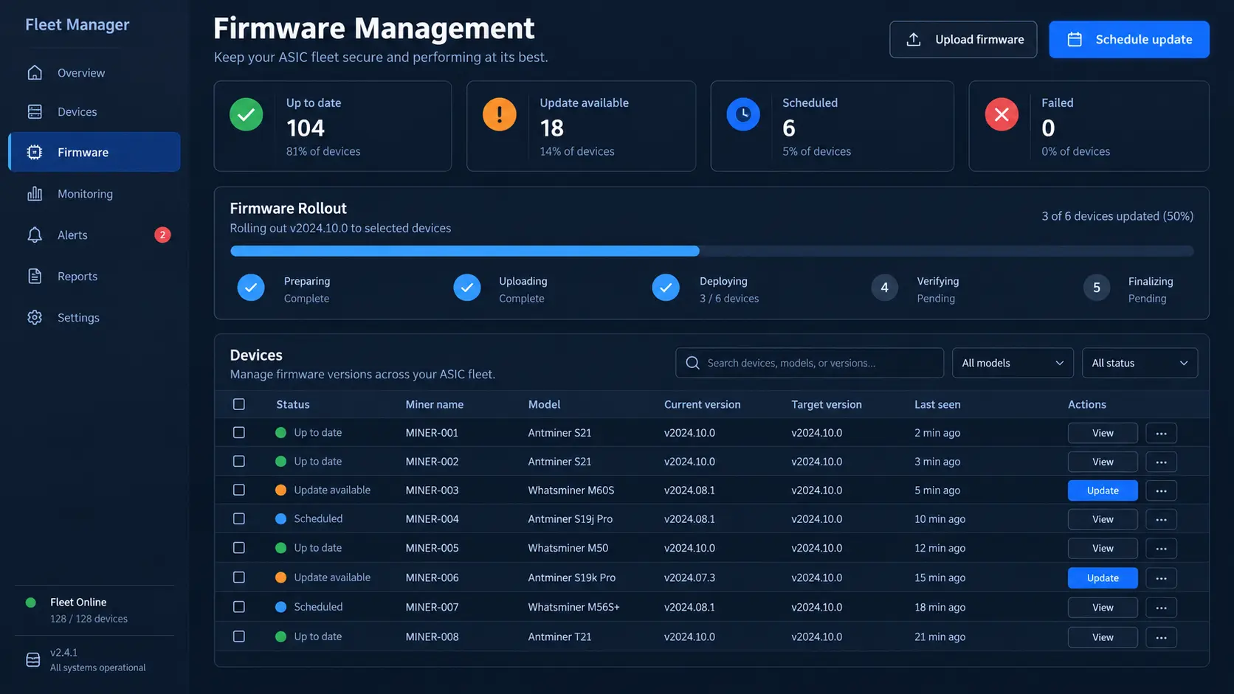Screen dimensions: 1234x694
Task: Click the red alerts badge showing 2
Action: (x=162, y=235)
